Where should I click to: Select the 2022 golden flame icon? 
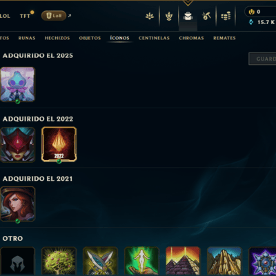(59, 144)
